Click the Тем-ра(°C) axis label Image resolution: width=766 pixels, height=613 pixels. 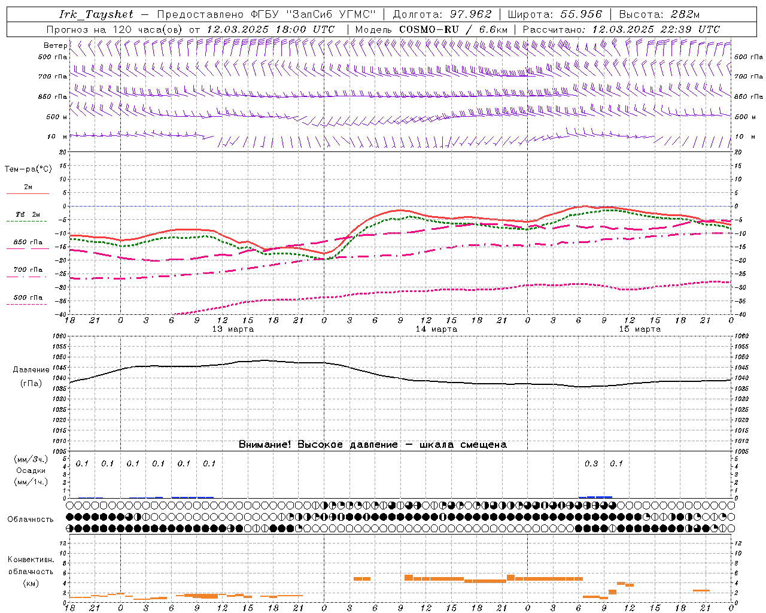point(28,169)
